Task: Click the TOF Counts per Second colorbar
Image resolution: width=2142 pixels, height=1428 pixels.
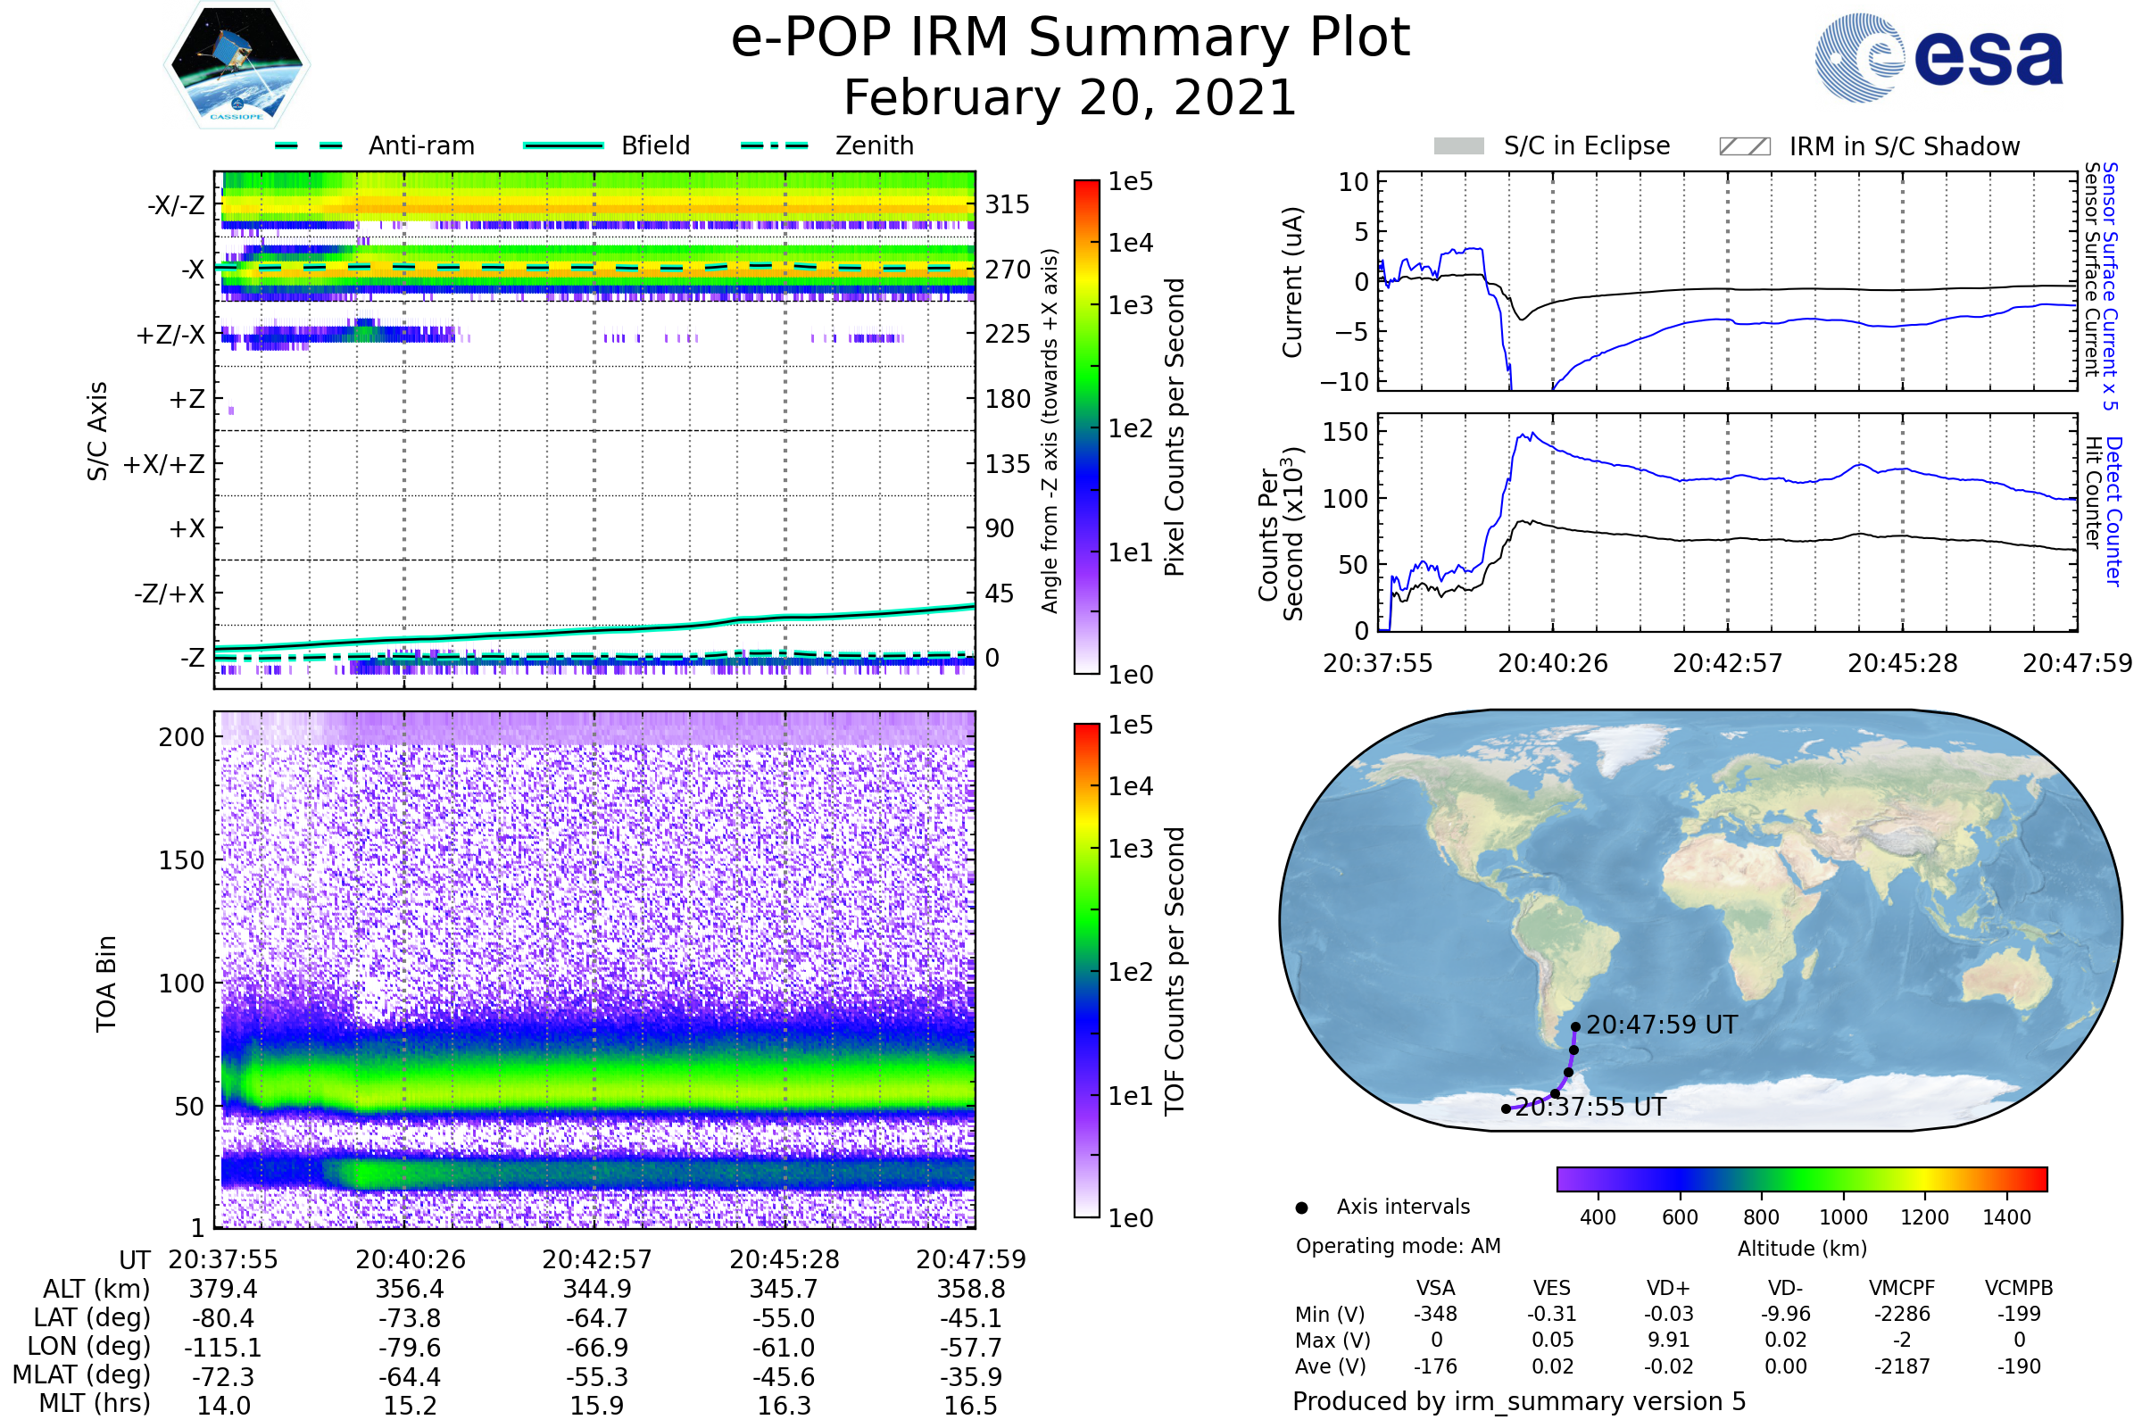Action: pos(1086,970)
